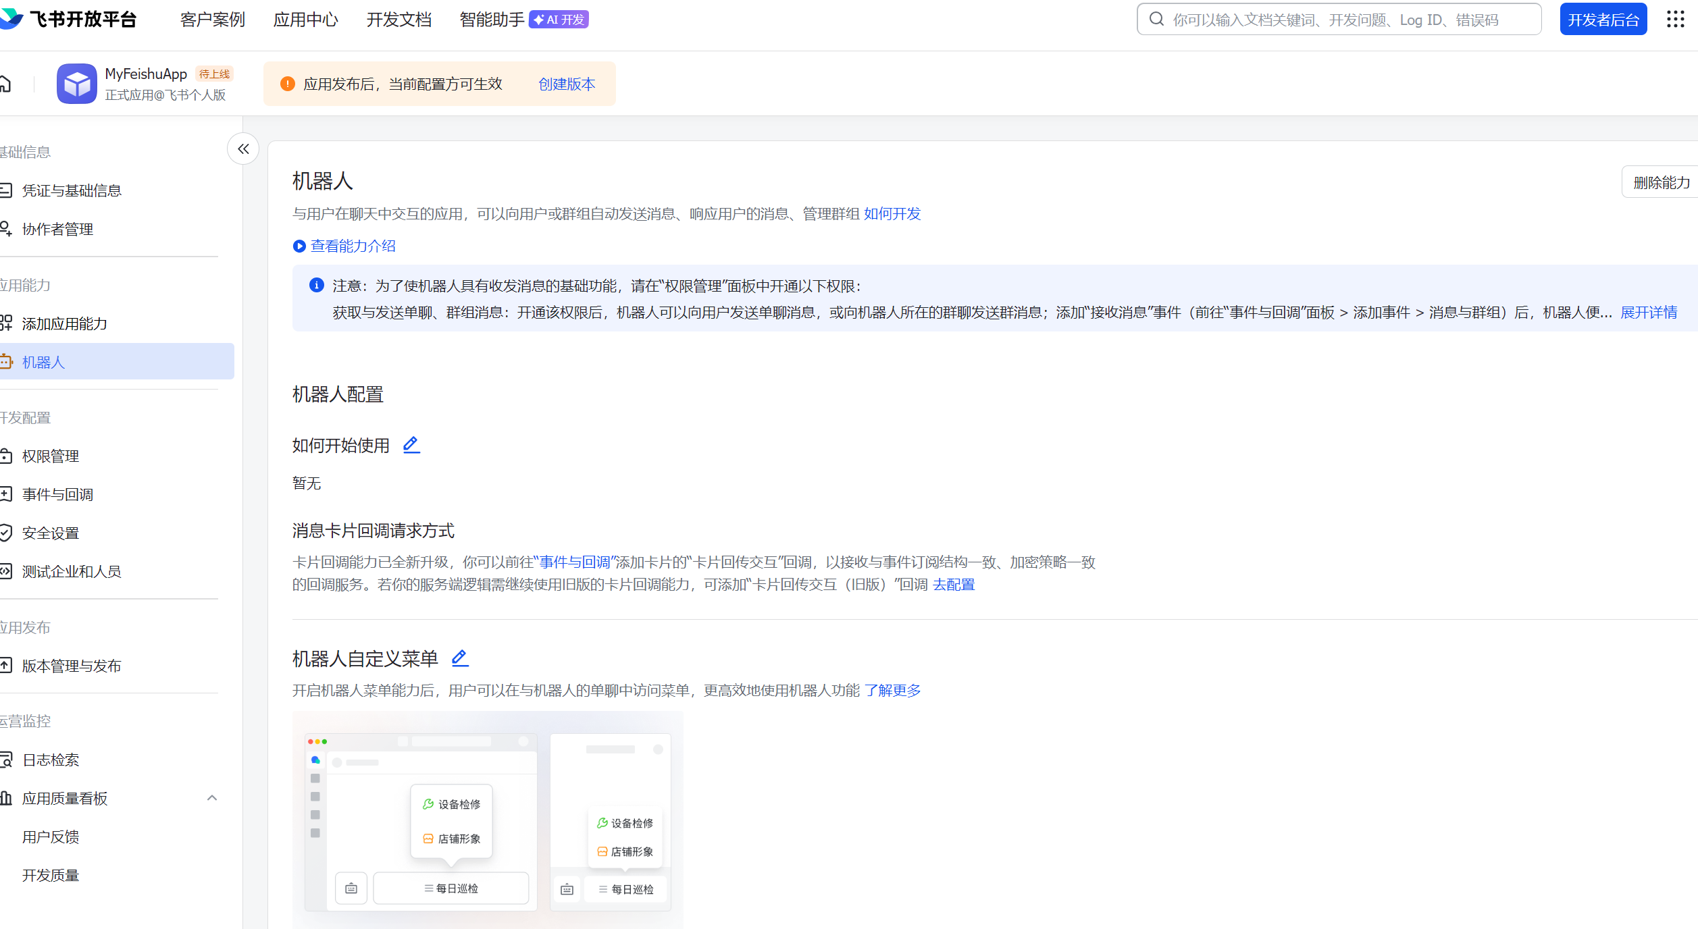
Task: Click the MyFeishuApp cube app icon
Action: pyautogui.click(x=76, y=84)
